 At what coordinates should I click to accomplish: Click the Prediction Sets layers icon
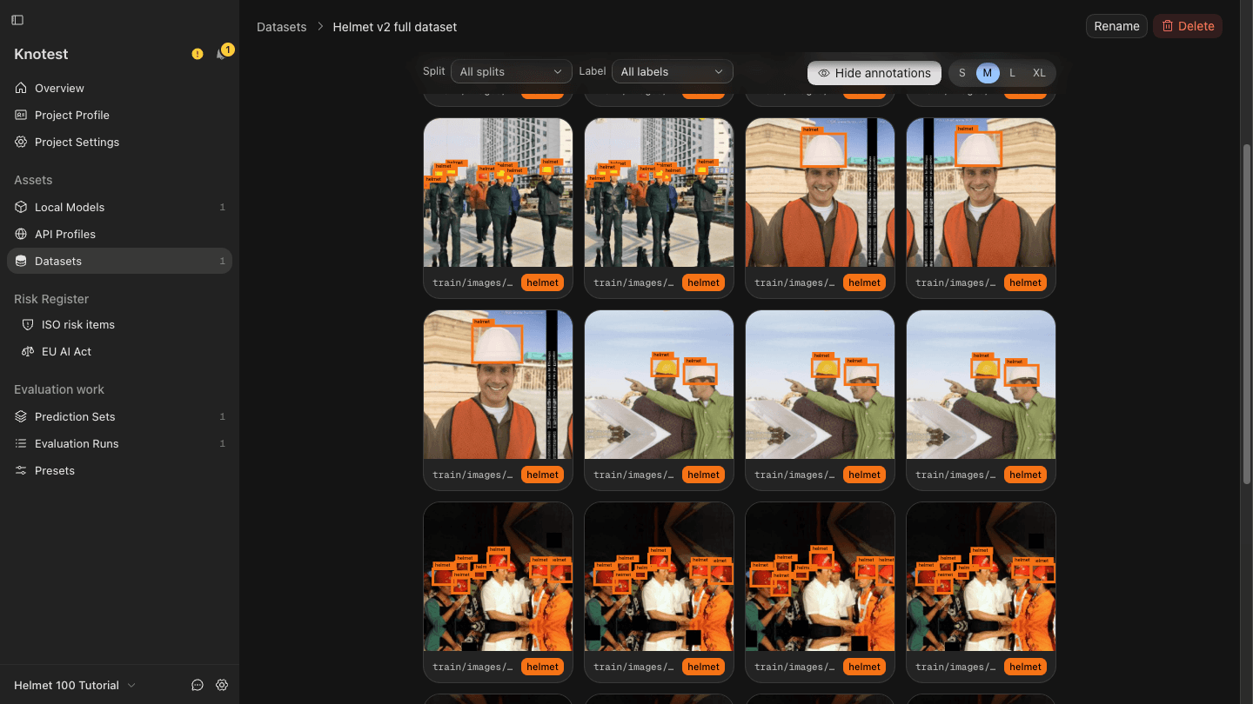coord(21,416)
